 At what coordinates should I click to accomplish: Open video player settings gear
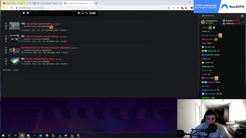pos(79,13)
